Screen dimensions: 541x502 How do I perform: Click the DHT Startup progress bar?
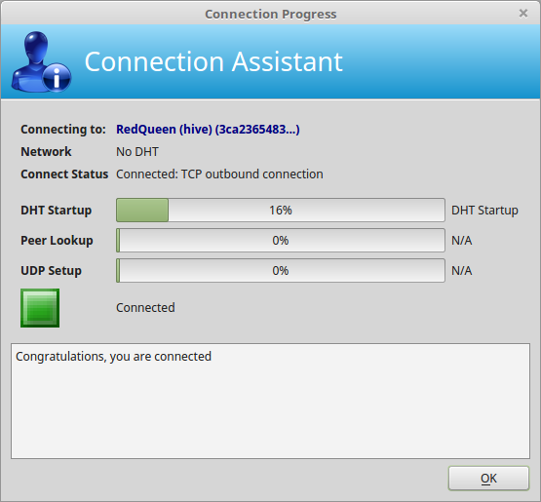281,210
